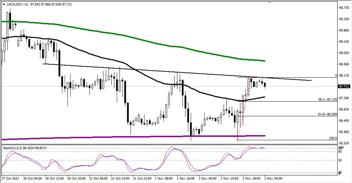This screenshot has width=352, height=183.
Task: Click the 85.530 price scale label
Action: 344,143
